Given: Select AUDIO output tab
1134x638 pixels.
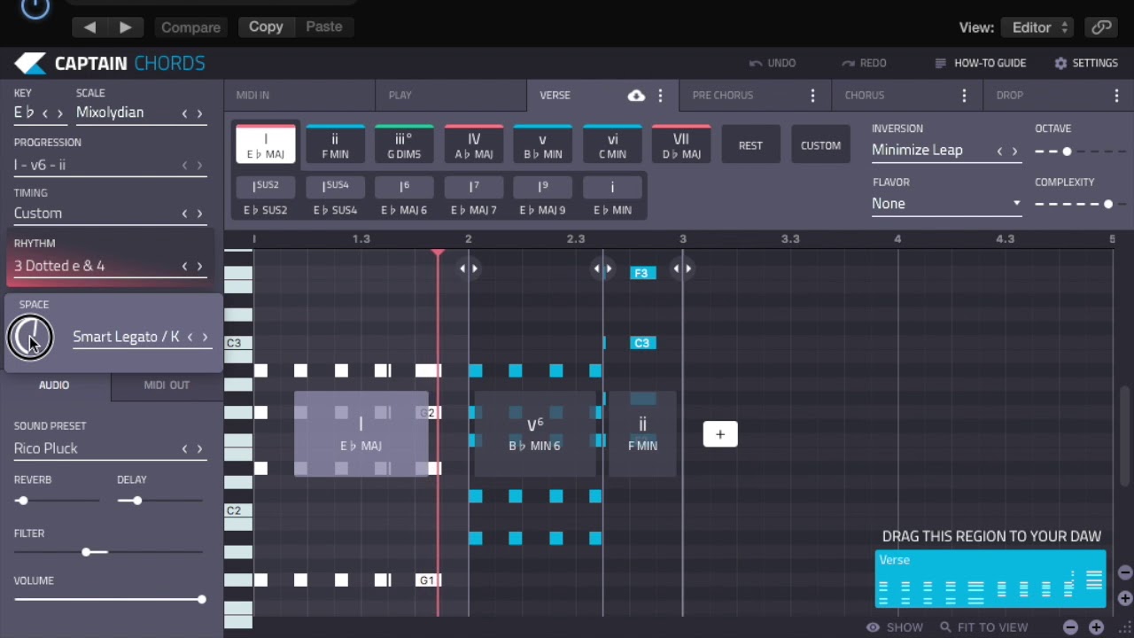Looking at the screenshot, I should tap(54, 385).
